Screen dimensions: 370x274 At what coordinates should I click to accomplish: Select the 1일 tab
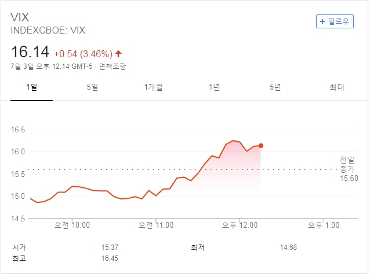(31, 87)
